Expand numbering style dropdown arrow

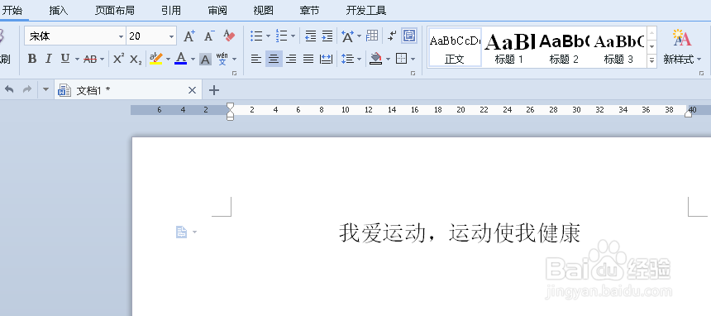pyautogui.click(x=293, y=36)
